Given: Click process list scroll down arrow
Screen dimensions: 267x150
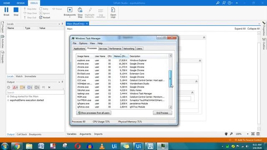Looking at the screenshot, I should 170,107.
